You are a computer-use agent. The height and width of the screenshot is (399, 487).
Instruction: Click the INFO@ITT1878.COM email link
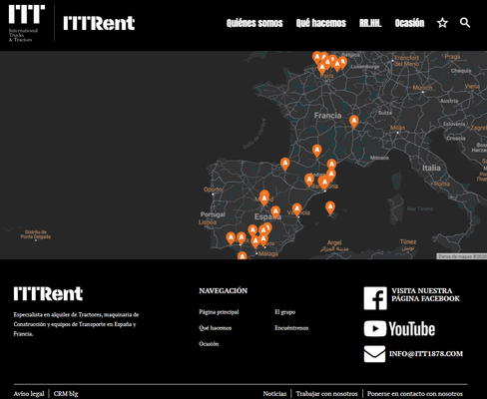426,353
